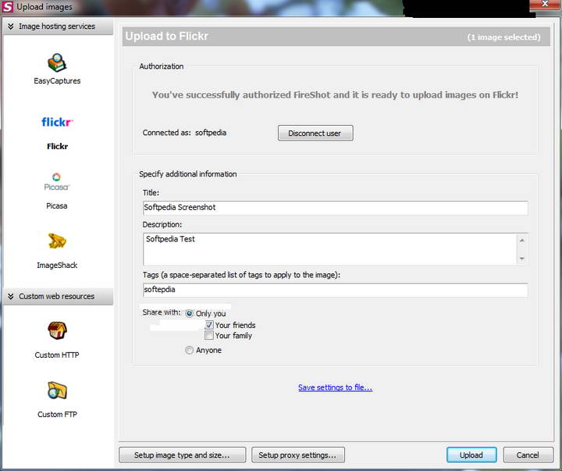
Task: Click the Connected as softpedia text
Action: tap(184, 133)
